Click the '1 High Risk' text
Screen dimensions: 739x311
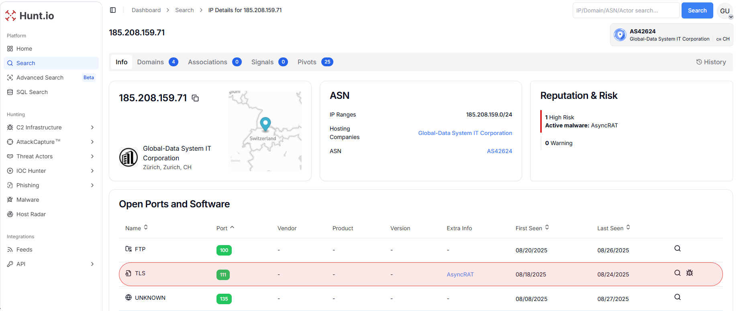click(559, 117)
